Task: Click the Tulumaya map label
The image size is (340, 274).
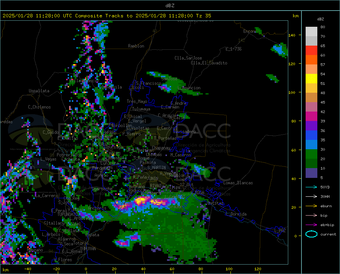Action: [141, 109]
